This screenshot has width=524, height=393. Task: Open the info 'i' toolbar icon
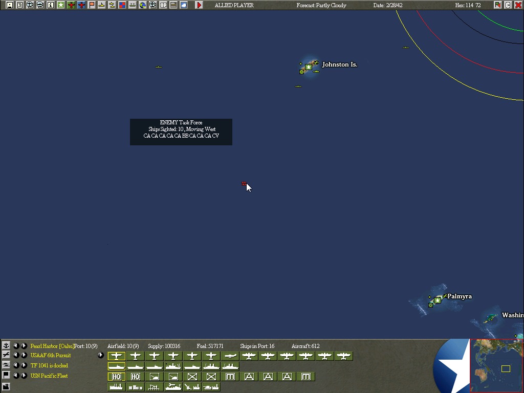pyautogui.click(x=51, y=5)
